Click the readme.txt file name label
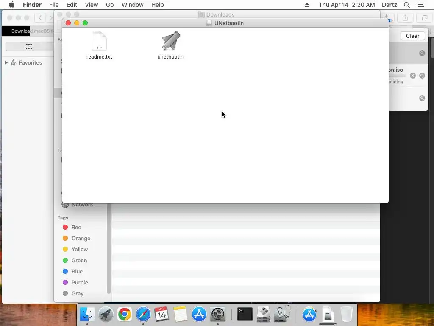 coord(99,57)
